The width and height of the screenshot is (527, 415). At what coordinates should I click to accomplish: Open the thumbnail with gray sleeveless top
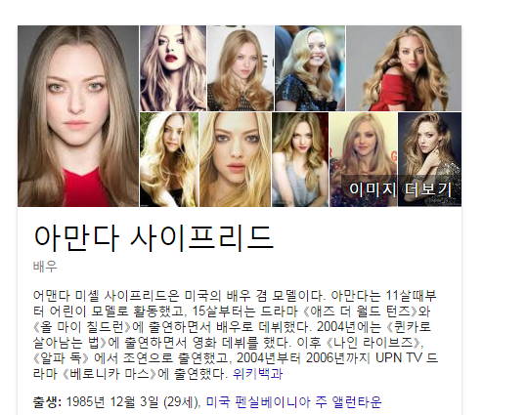click(300, 159)
